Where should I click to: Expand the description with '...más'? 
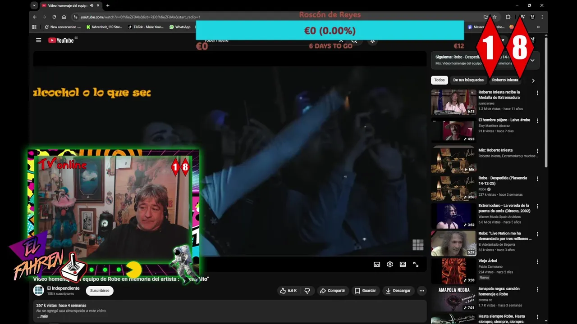[x=42, y=316]
